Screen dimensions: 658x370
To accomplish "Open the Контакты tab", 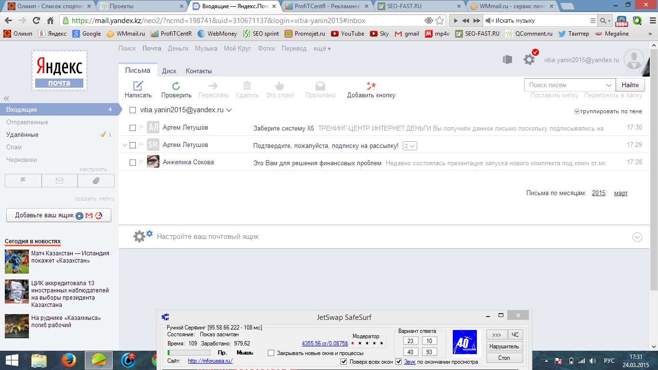I will point(199,71).
